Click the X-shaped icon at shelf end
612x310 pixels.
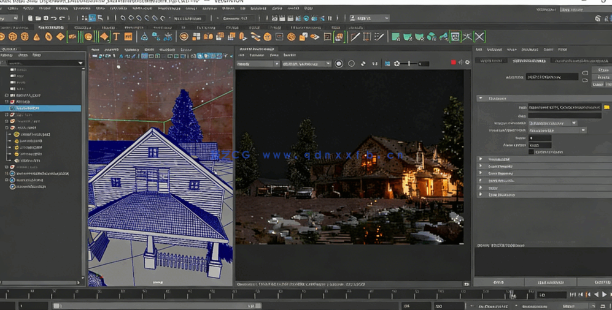[479, 37]
